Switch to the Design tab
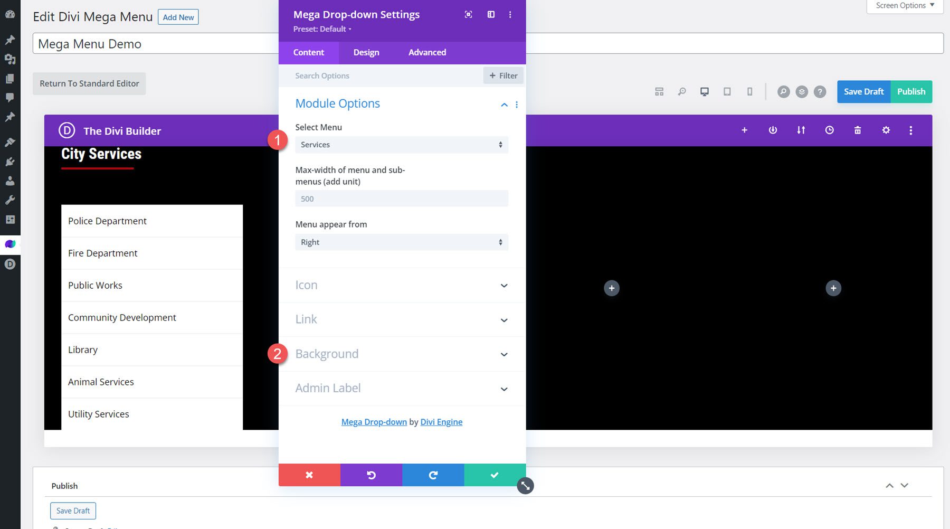The image size is (950, 529). (366, 52)
